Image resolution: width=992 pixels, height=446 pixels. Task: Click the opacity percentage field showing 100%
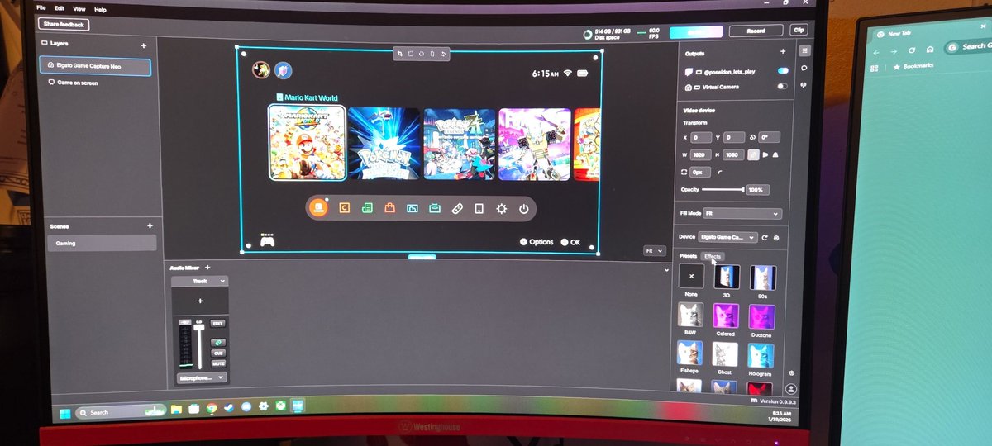coord(757,190)
